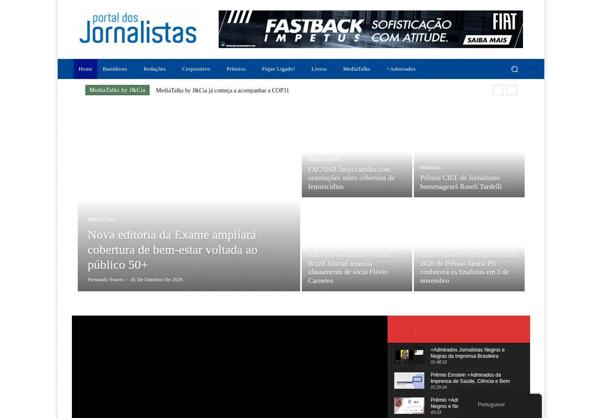Click next arrow in news ticker
Viewport: 602px width, 418px height.
click(511, 90)
